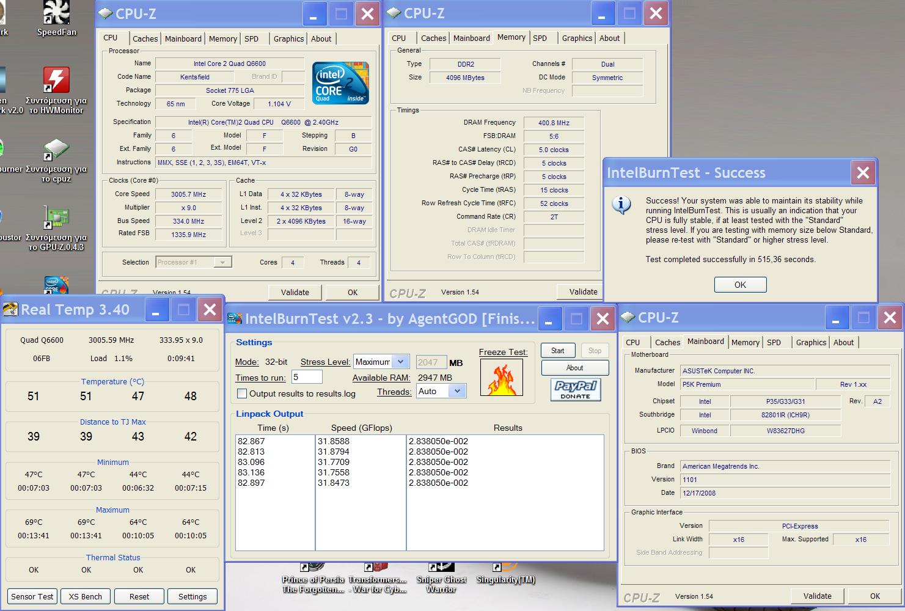Click Bus Speed value 334.0 MHz

pyautogui.click(x=188, y=221)
